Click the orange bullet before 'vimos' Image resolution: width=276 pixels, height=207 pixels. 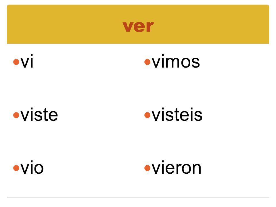[x=147, y=62]
